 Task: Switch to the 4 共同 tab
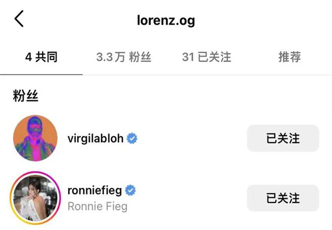(x=41, y=57)
